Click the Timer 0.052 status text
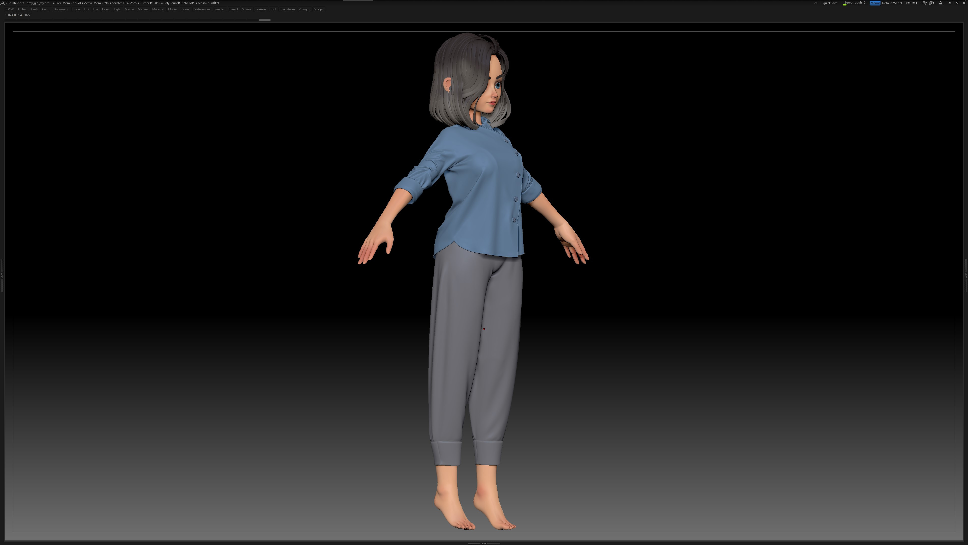This screenshot has height=545, width=968. 151,3
